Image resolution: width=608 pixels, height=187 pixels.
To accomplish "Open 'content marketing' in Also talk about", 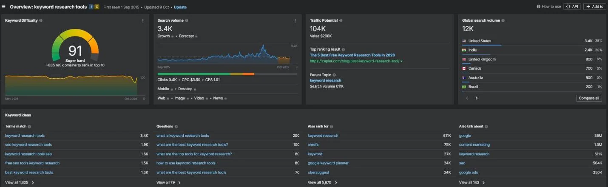I will pyautogui.click(x=474, y=144).
